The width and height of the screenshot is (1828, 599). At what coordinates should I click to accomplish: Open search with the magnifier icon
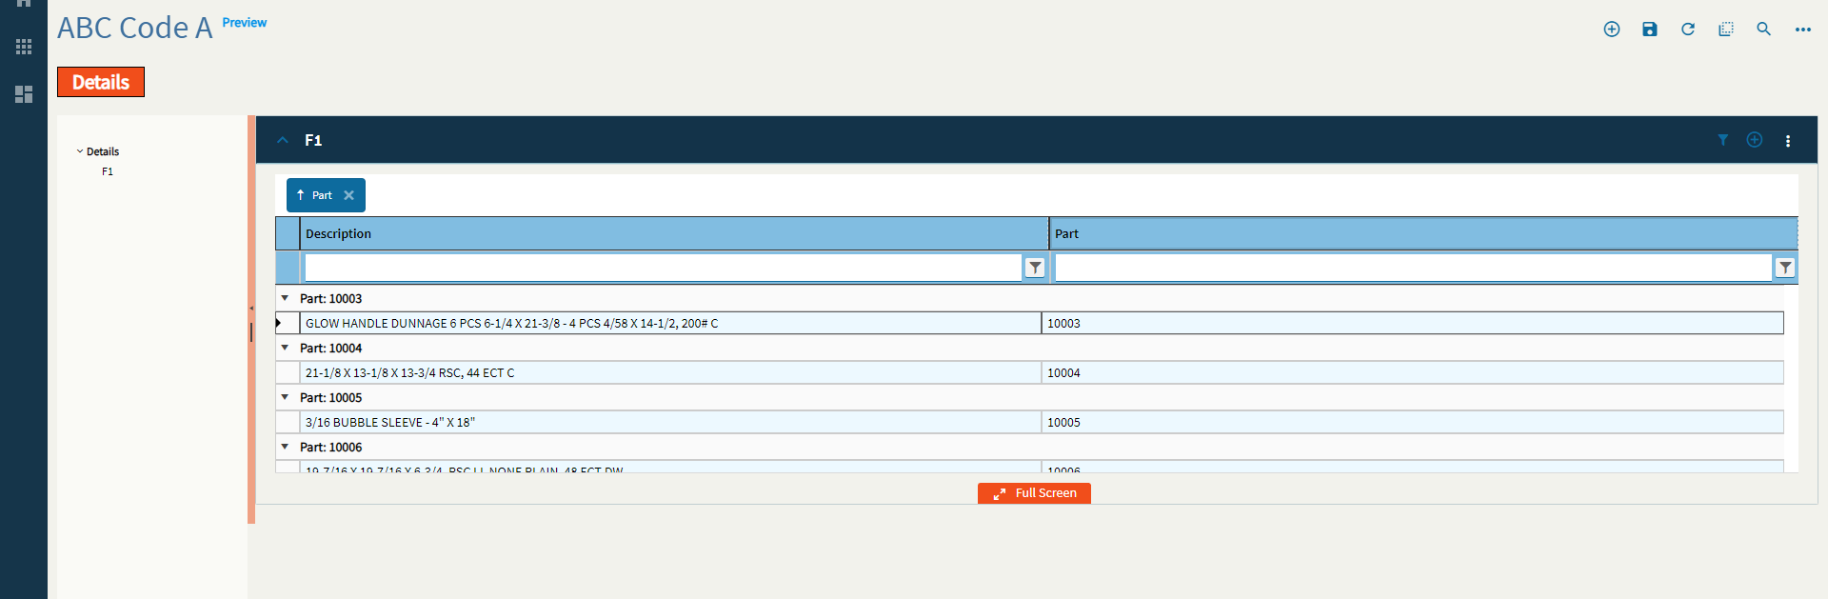click(1764, 30)
